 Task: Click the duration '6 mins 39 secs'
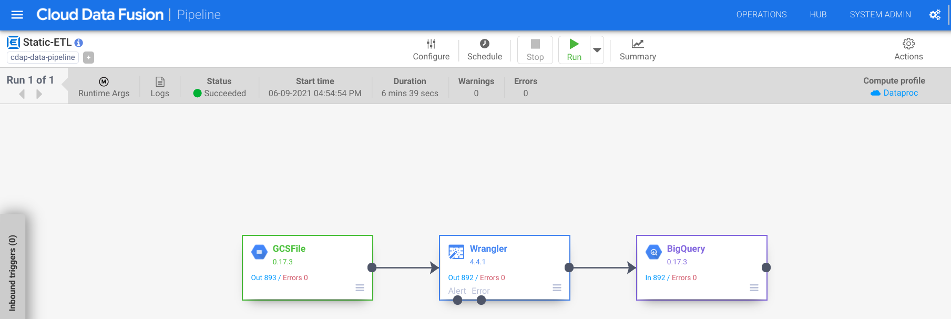(410, 93)
